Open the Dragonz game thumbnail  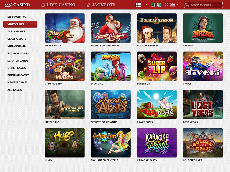click(111, 66)
